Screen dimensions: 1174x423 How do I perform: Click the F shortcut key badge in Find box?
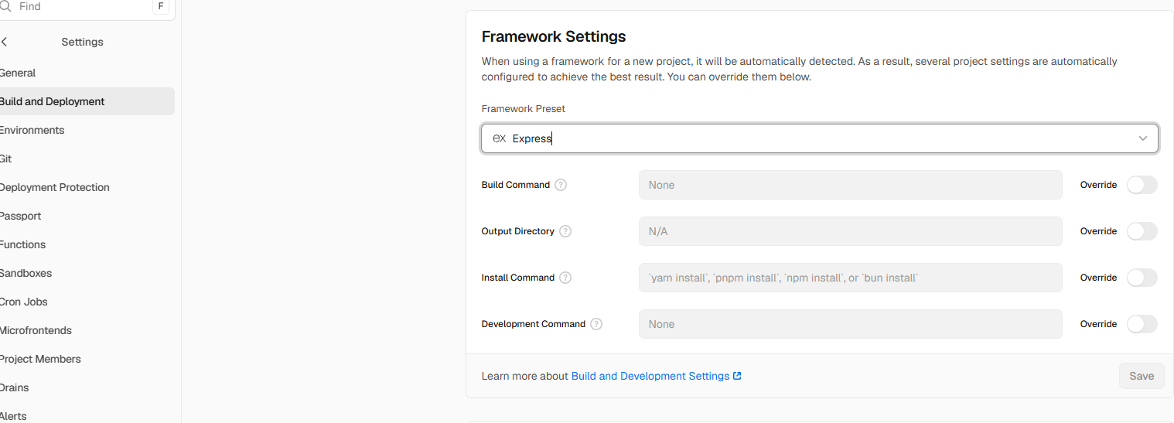161,6
